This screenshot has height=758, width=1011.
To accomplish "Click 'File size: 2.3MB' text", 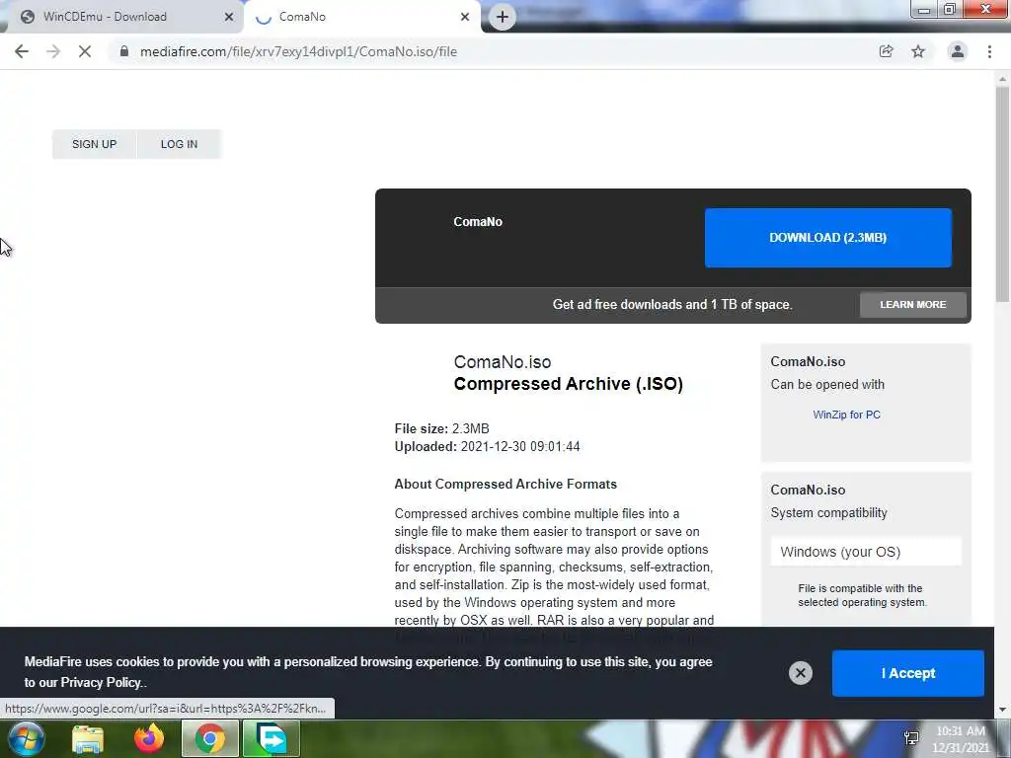I will click(x=441, y=428).
